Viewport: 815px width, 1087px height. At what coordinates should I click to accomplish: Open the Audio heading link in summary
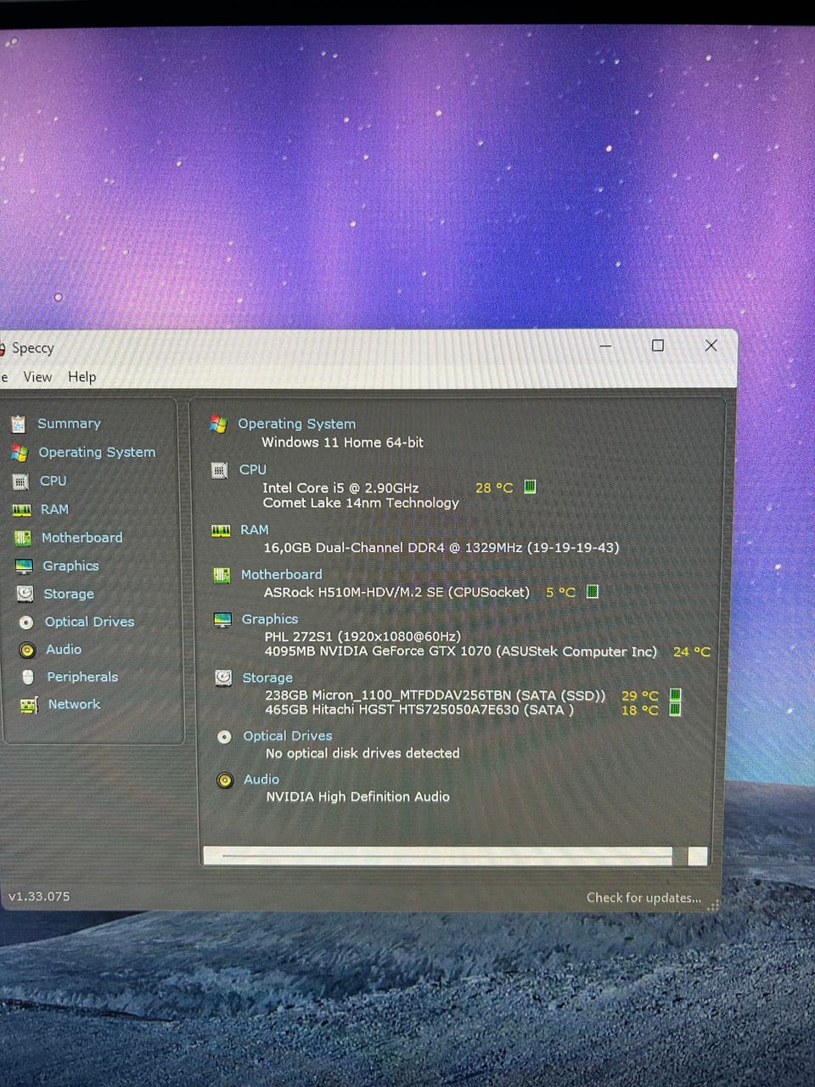pyautogui.click(x=261, y=780)
